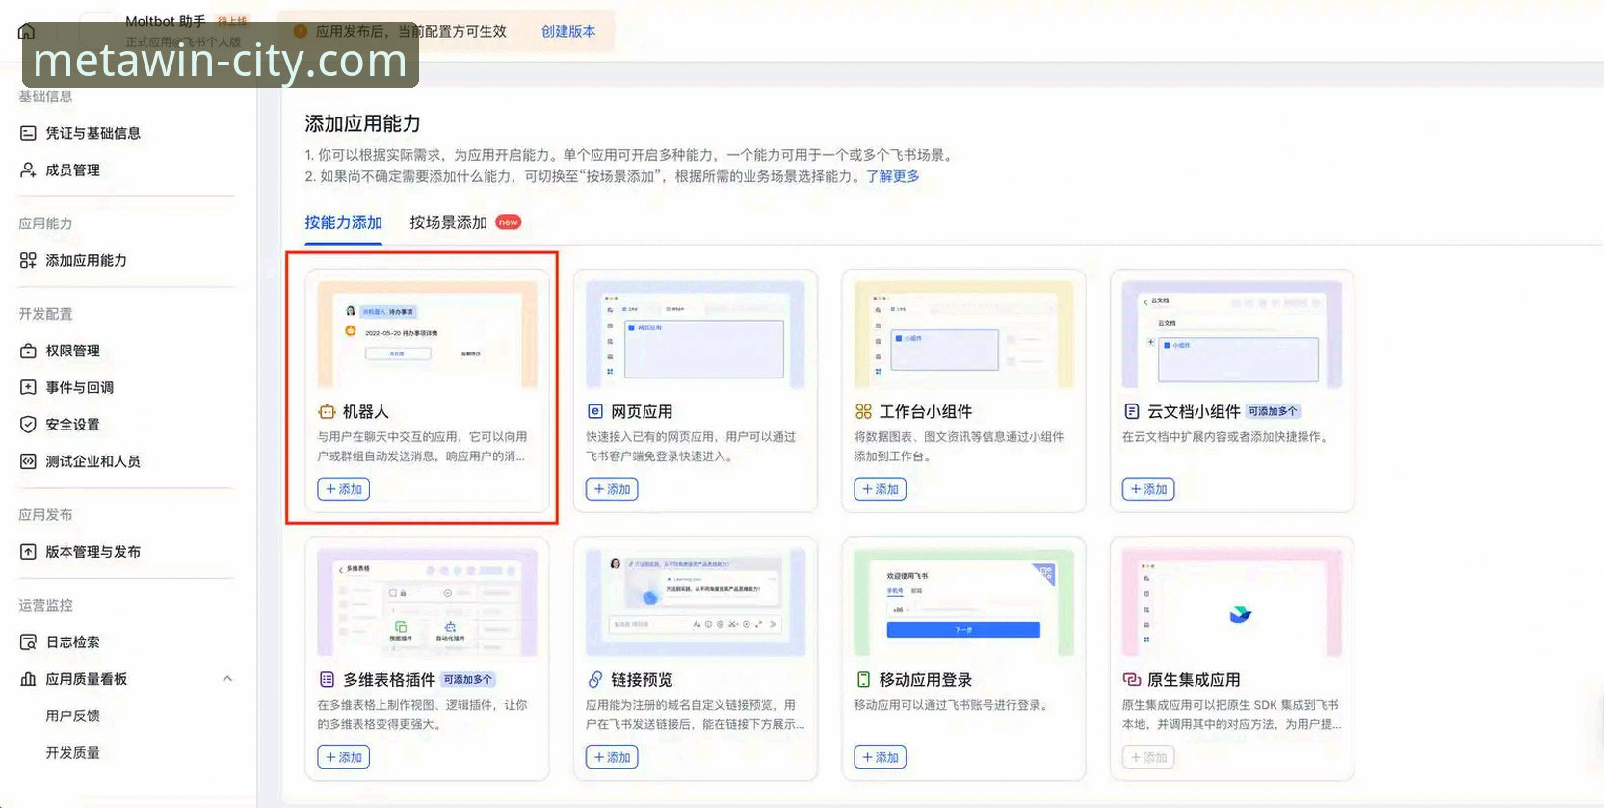Viewport: 1604px width, 808px height.
Task: Open 用户反馈 sub-item
Action: coord(73,716)
